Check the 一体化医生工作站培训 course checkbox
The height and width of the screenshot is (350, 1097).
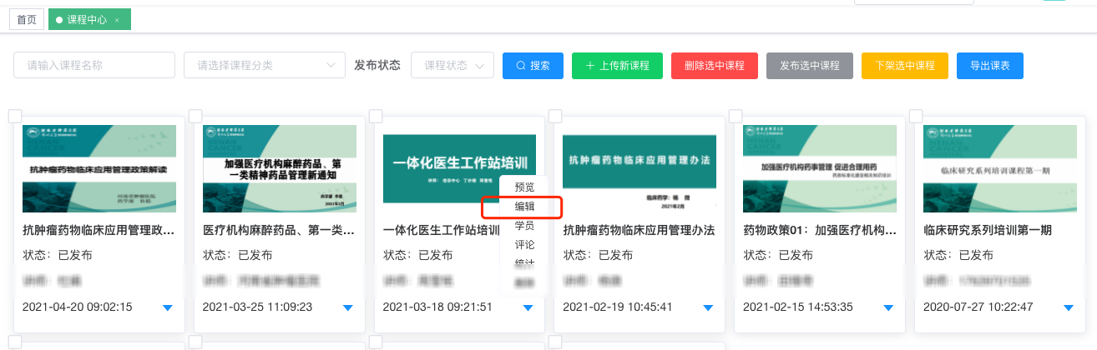coord(376,116)
